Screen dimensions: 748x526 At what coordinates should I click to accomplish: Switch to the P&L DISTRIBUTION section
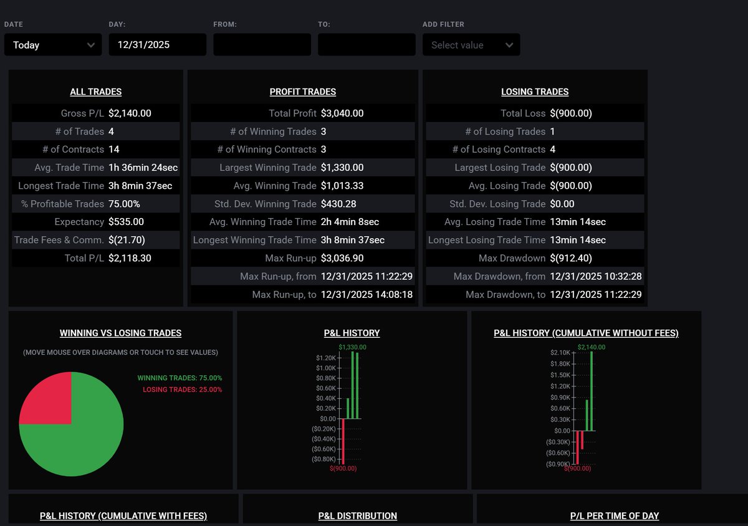point(357,516)
